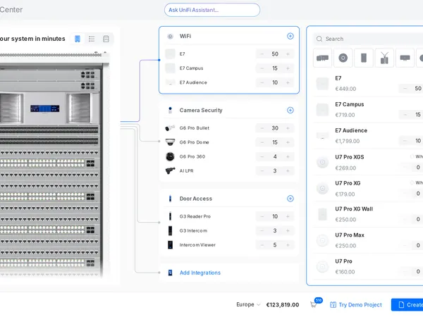Add a device to Camera Security section
The height and width of the screenshot is (317, 423).
click(290, 111)
